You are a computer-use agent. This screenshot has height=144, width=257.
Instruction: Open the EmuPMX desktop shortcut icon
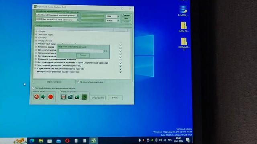(183, 11)
